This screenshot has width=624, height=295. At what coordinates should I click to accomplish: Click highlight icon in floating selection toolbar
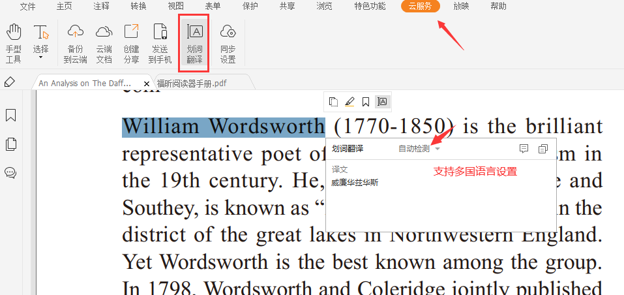350,101
